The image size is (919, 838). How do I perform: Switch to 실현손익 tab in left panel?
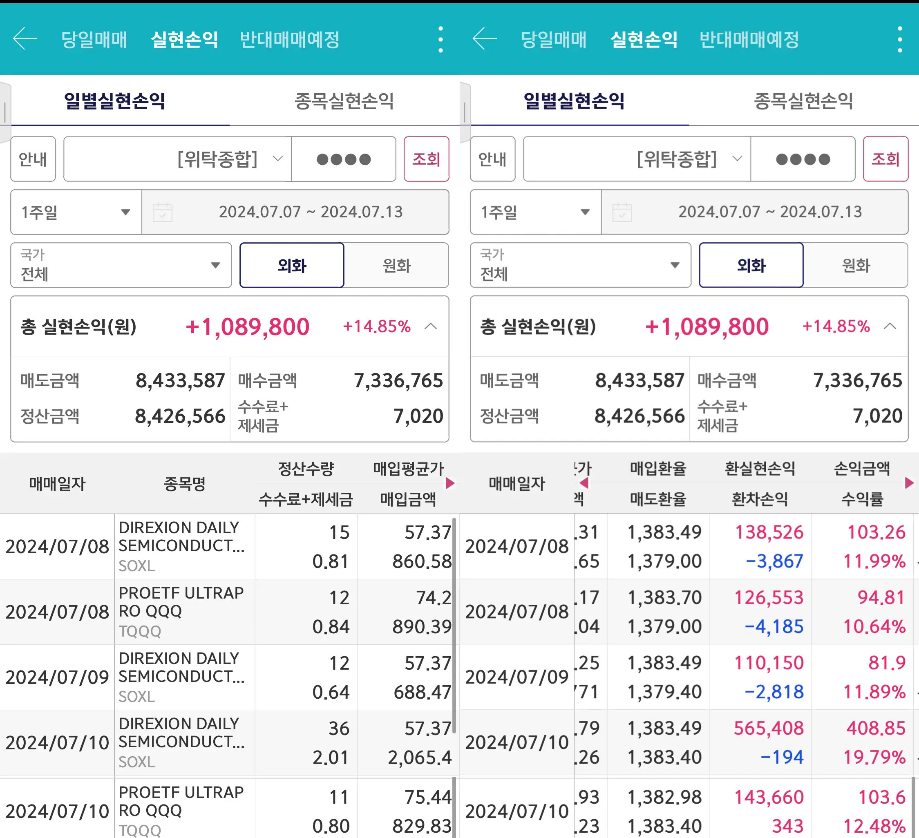point(185,40)
